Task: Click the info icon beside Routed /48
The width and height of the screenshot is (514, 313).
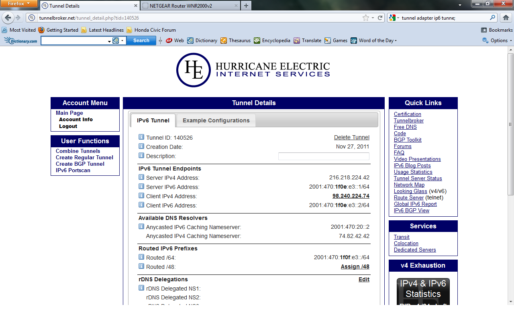Action: [141, 266]
